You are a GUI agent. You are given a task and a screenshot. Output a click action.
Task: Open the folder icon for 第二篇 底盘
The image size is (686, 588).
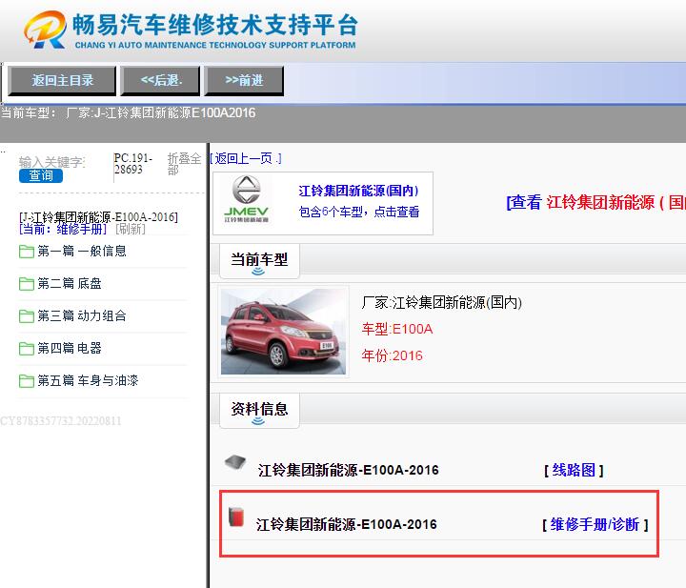[x=27, y=283]
